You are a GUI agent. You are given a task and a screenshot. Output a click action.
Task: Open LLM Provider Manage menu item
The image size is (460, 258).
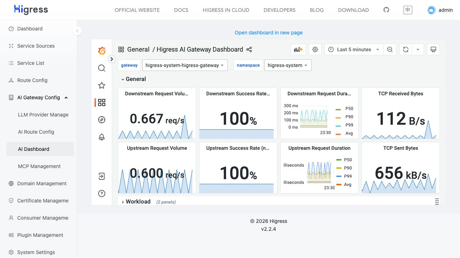43,115
